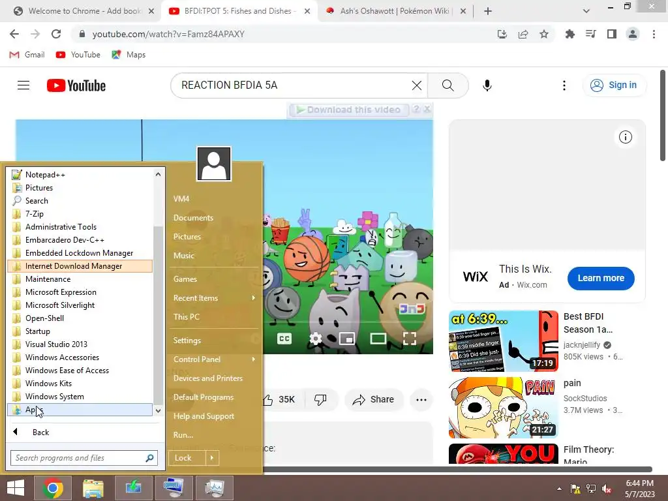This screenshot has width=668, height=501.
Task: Switch to Ash's Oshawott Pokémon Wiki tab
Action: [x=395, y=11]
